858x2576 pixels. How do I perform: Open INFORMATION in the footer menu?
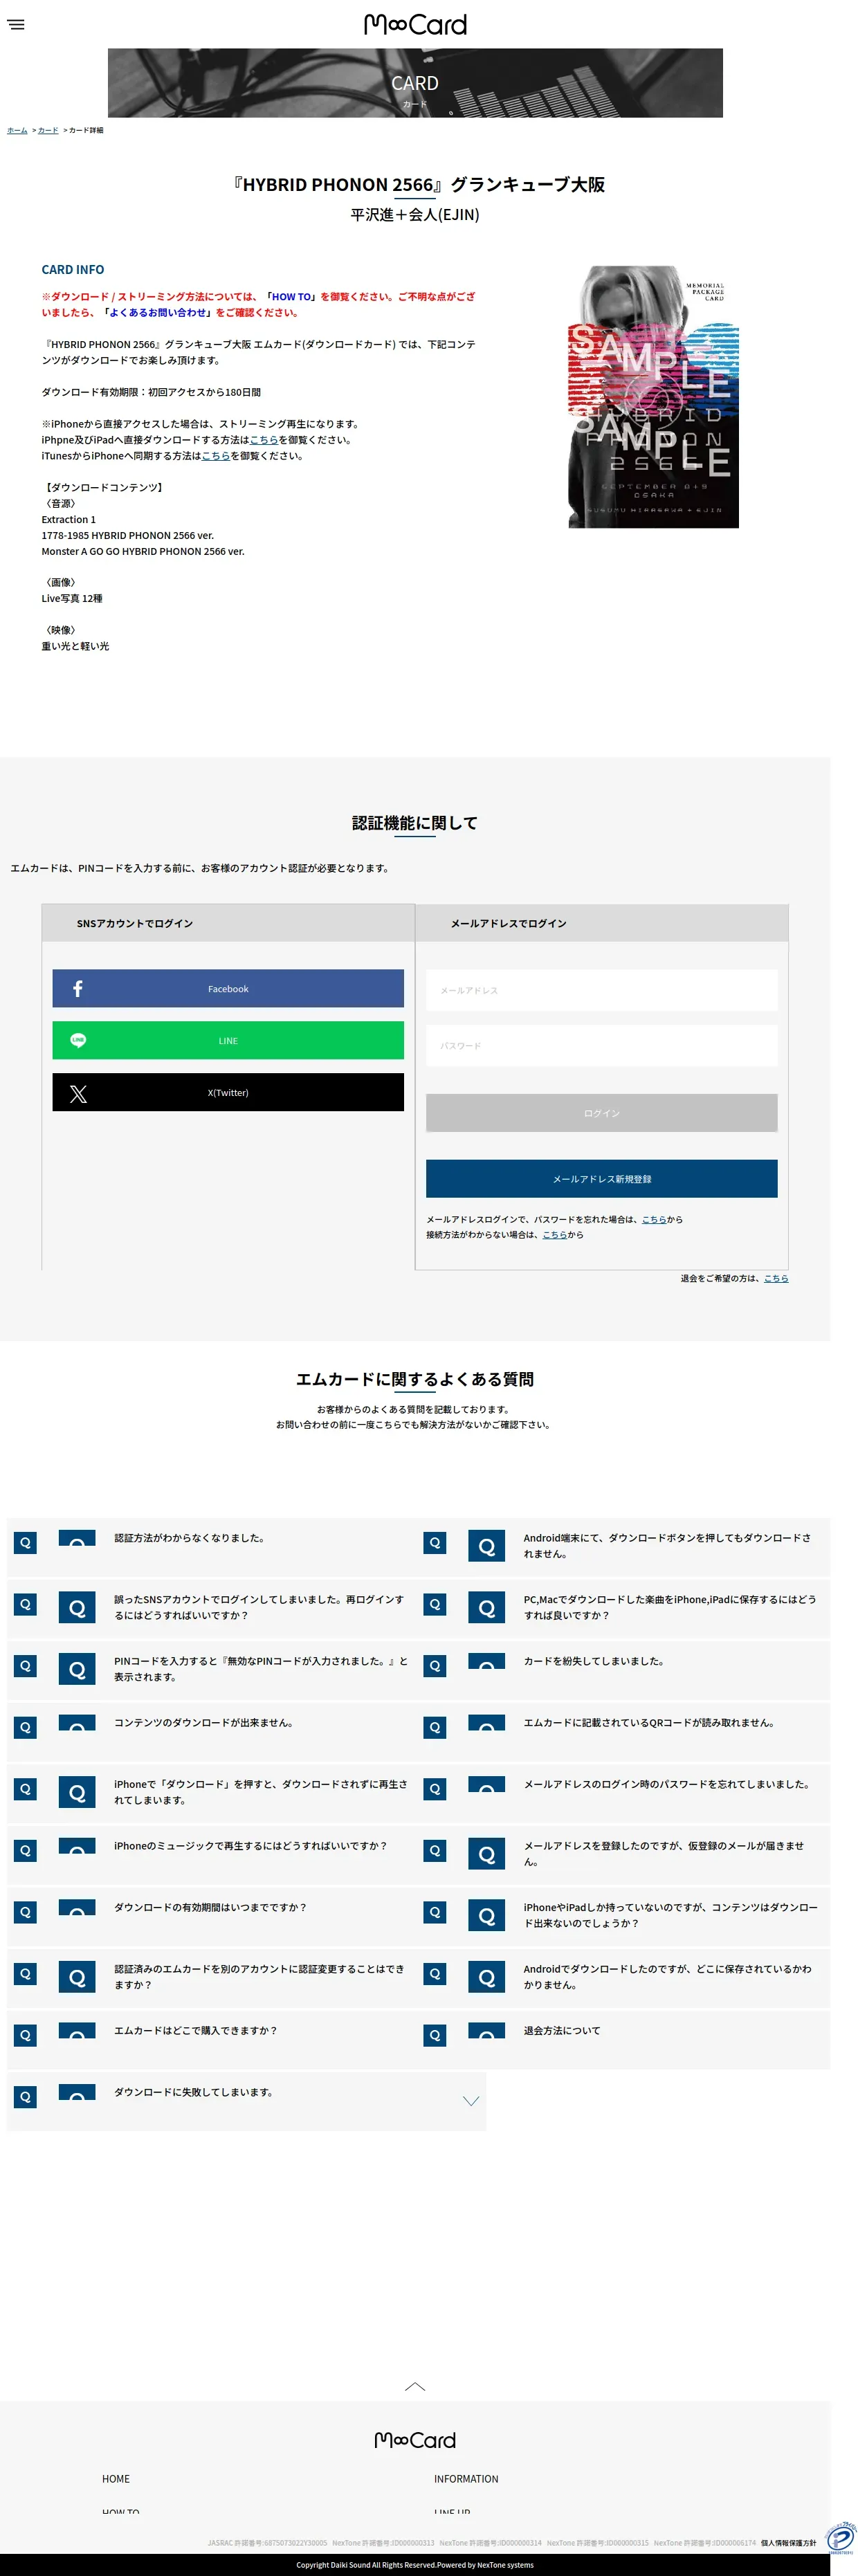point(466,2479)
